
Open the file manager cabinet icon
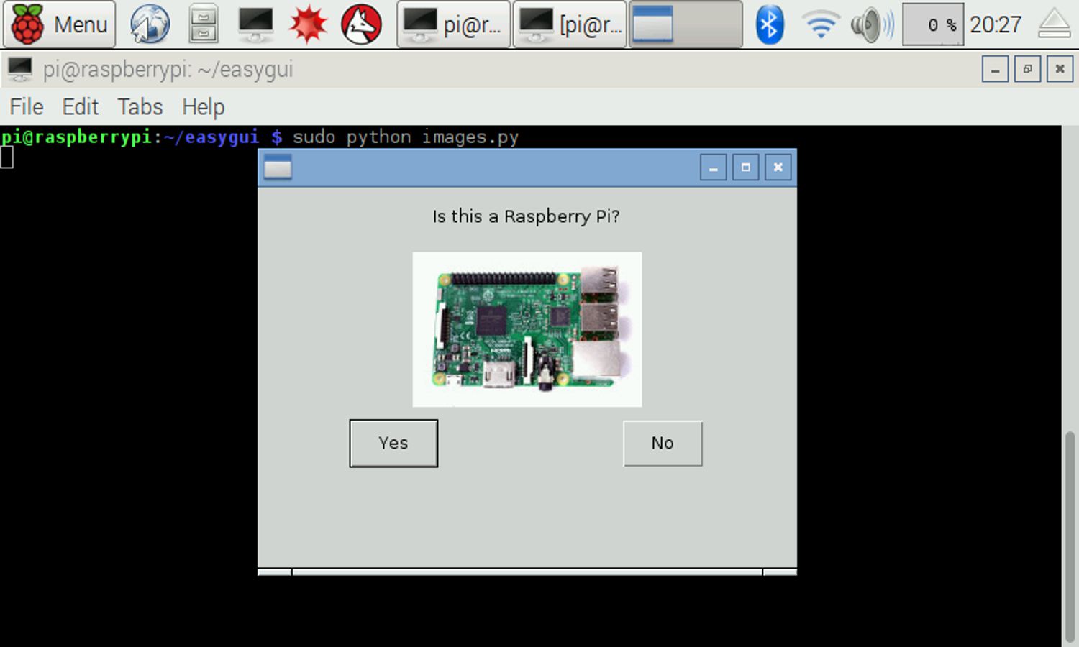coord(204,24)
